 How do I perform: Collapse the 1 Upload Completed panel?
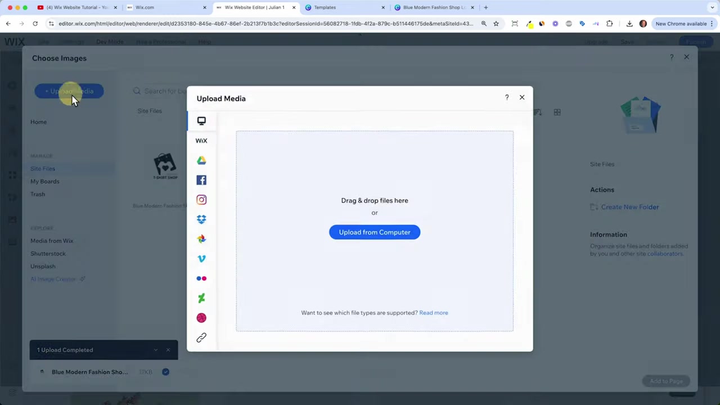[x=155, y=350]
